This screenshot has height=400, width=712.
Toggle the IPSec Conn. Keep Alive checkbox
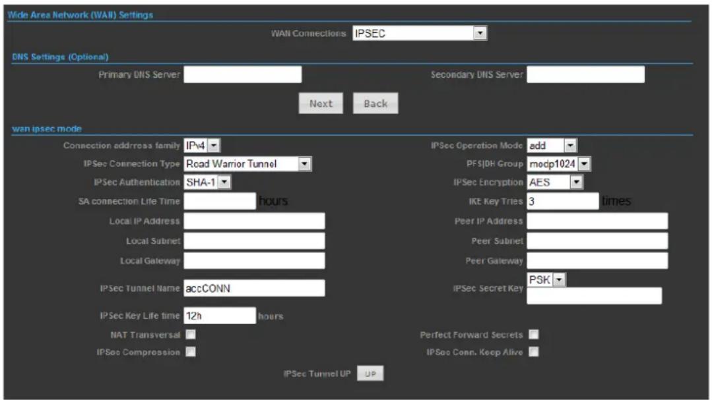click(534, 352)
